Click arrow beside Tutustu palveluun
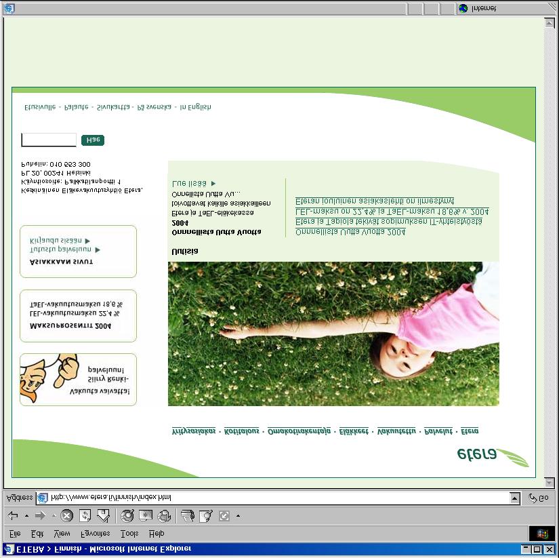The width and height of the screenshot is (559, 558). [x=98, y=250]
